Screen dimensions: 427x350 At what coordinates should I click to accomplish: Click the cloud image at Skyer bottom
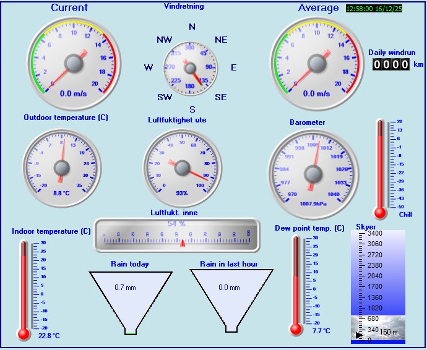point(379,327)
